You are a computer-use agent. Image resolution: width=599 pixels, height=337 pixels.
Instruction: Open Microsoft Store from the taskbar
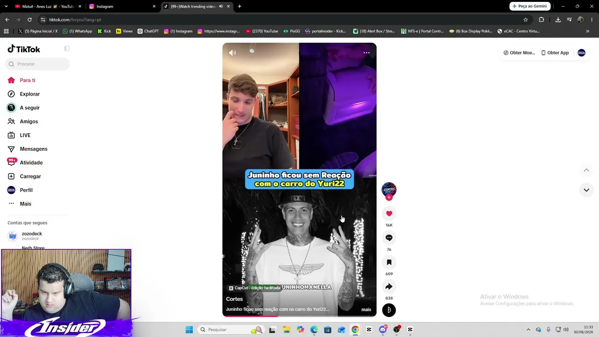pyautogui.click(x=328, y=330)
